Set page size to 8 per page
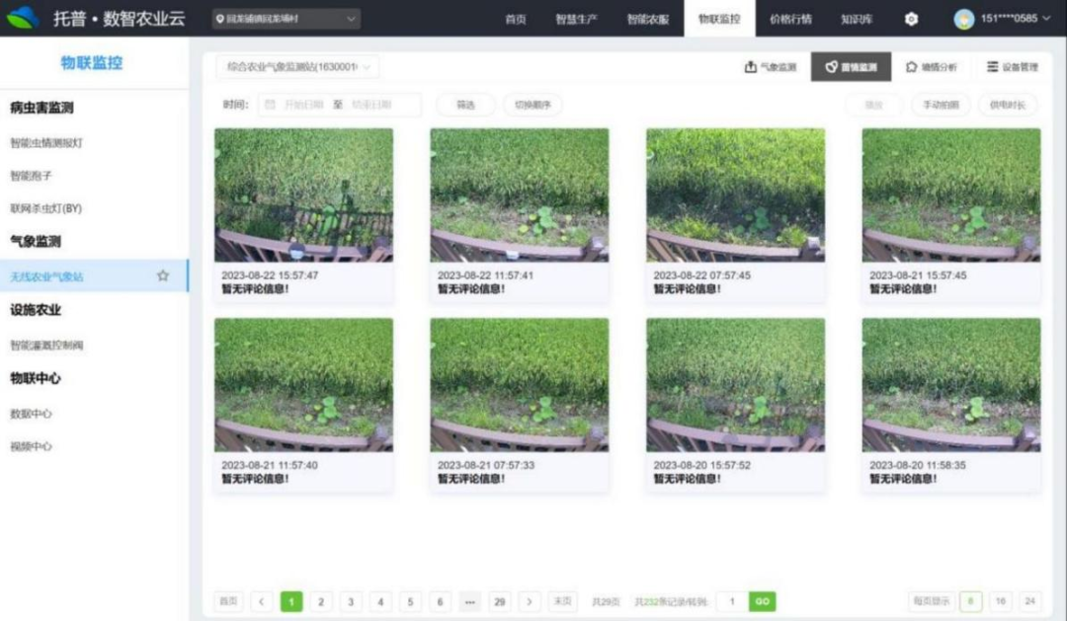The height and width of the screenshot is (621, 1067). coord(971,601)
